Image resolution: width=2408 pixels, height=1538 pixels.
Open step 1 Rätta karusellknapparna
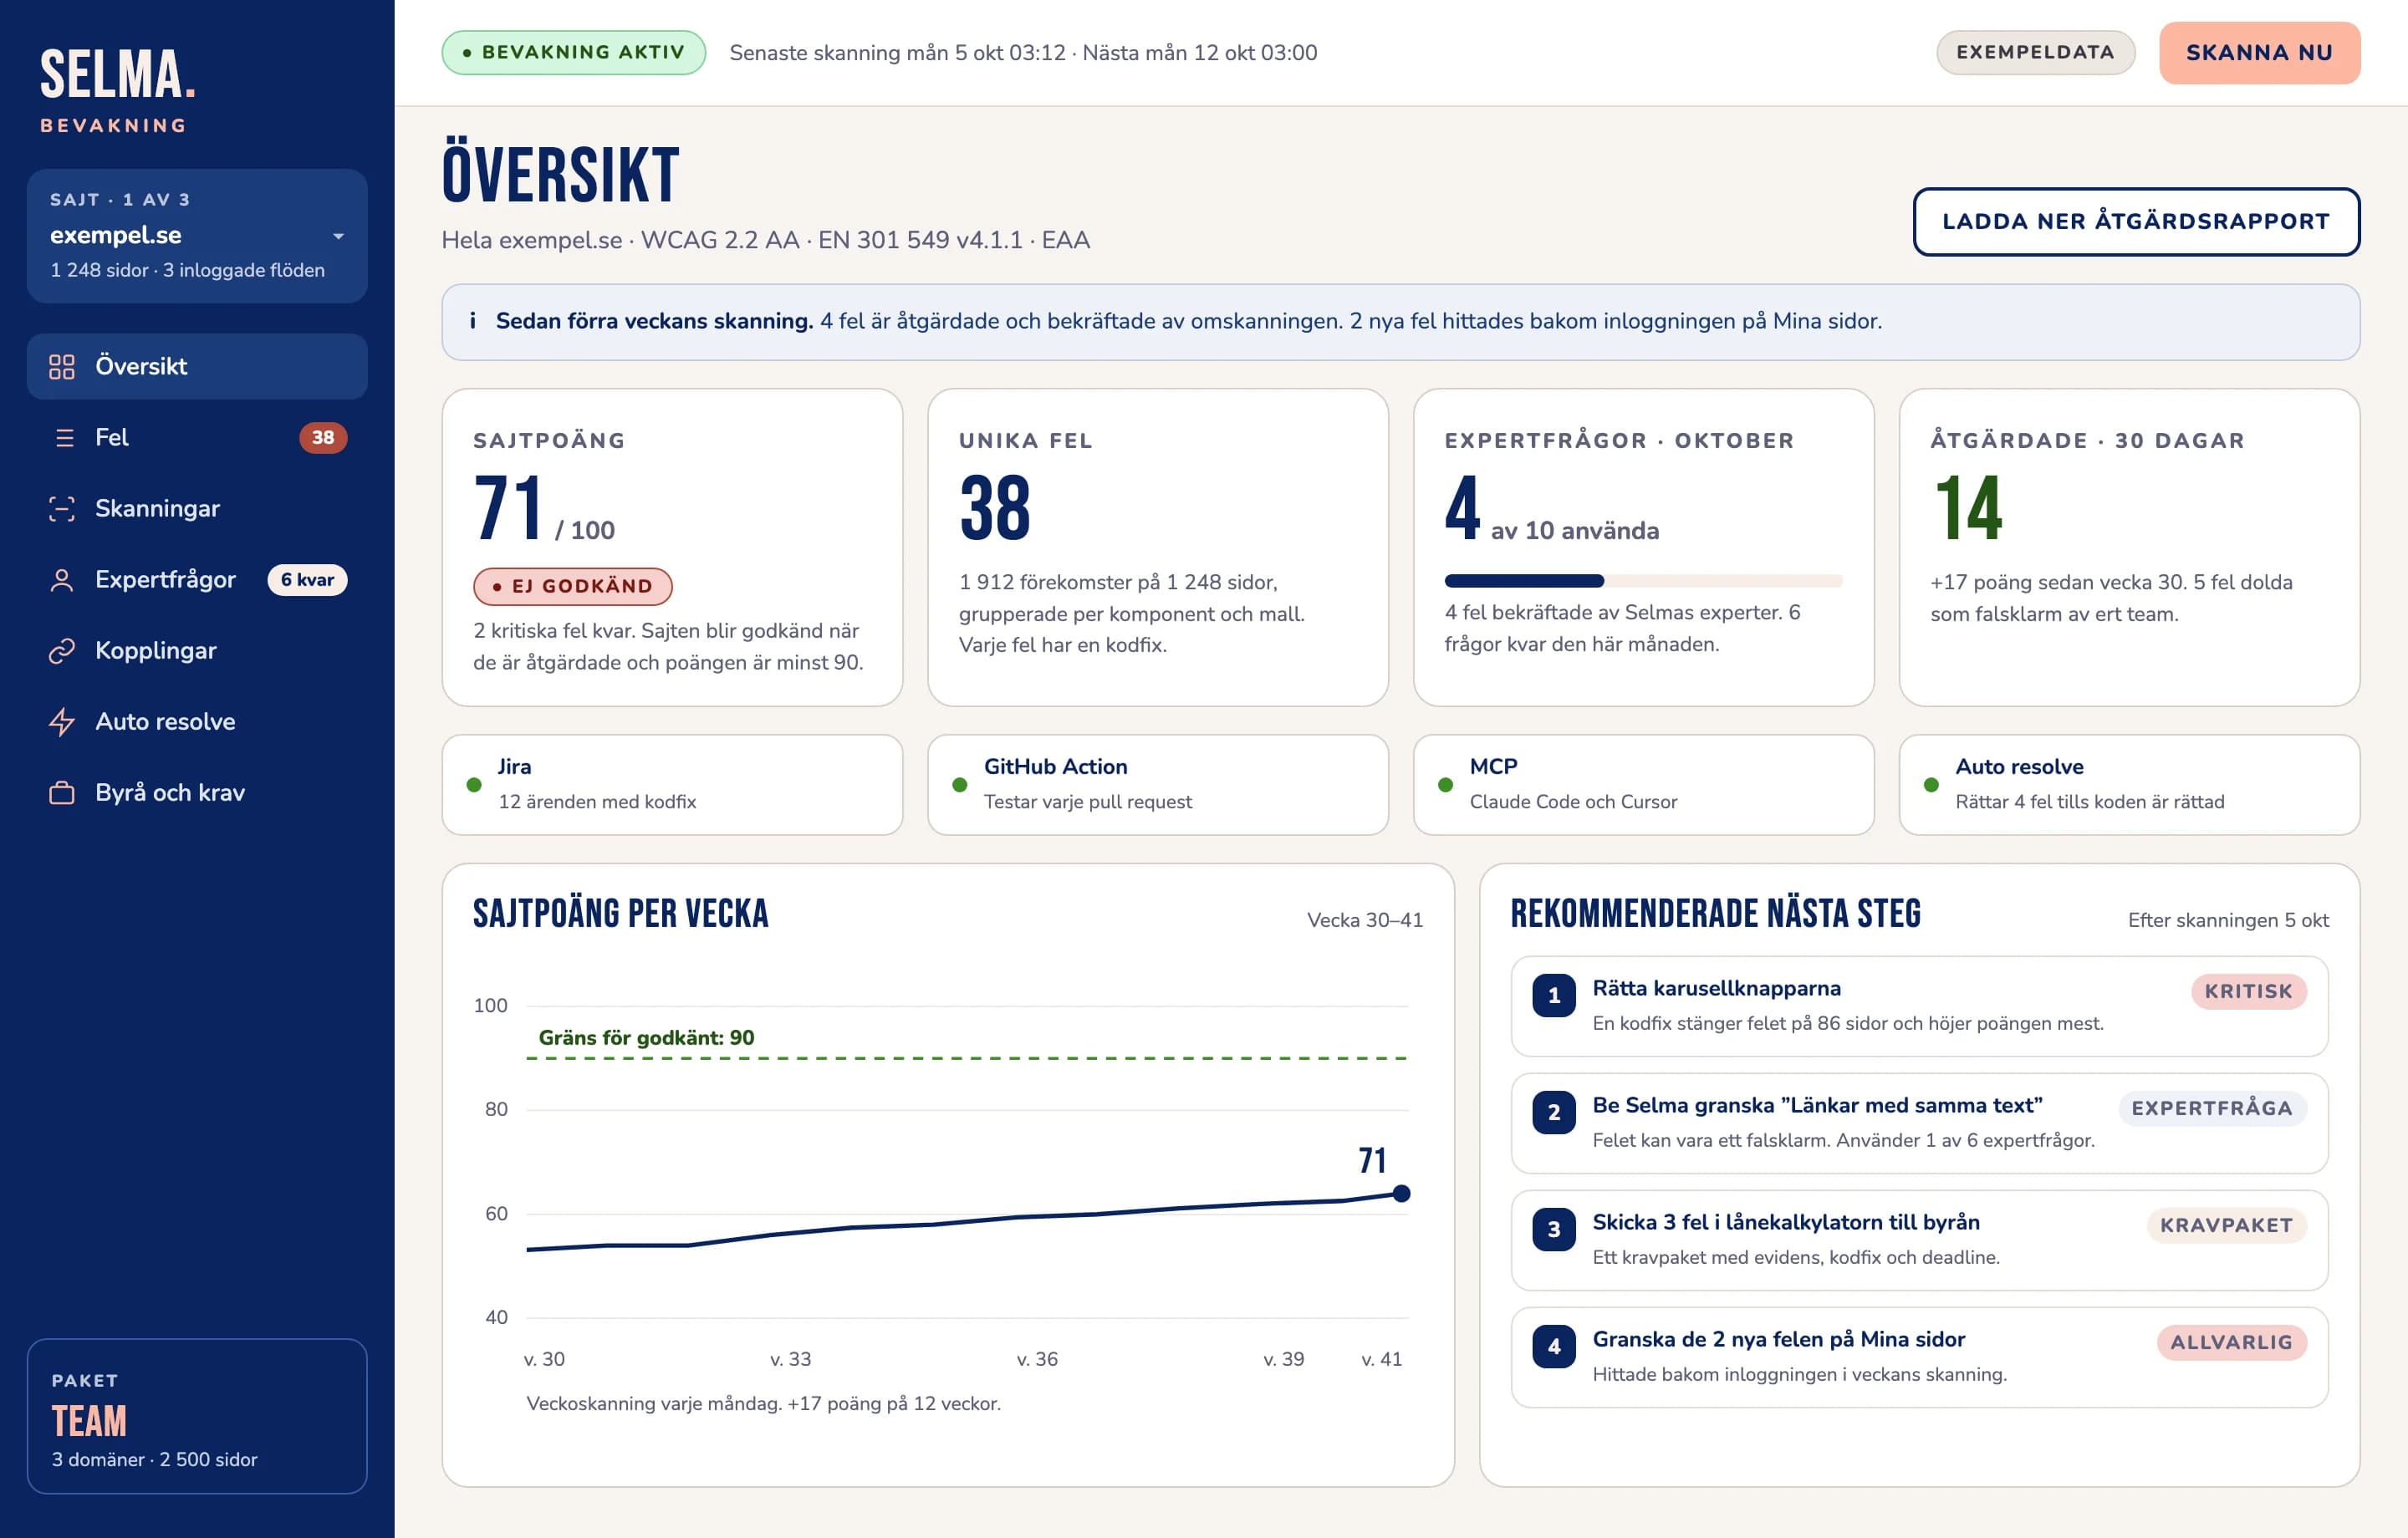[1919, 1006]
